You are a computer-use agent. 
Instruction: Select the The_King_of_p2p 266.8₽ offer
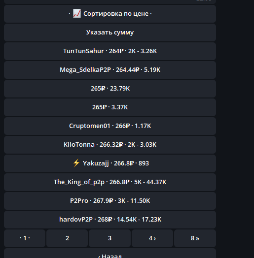pos(110,182)
